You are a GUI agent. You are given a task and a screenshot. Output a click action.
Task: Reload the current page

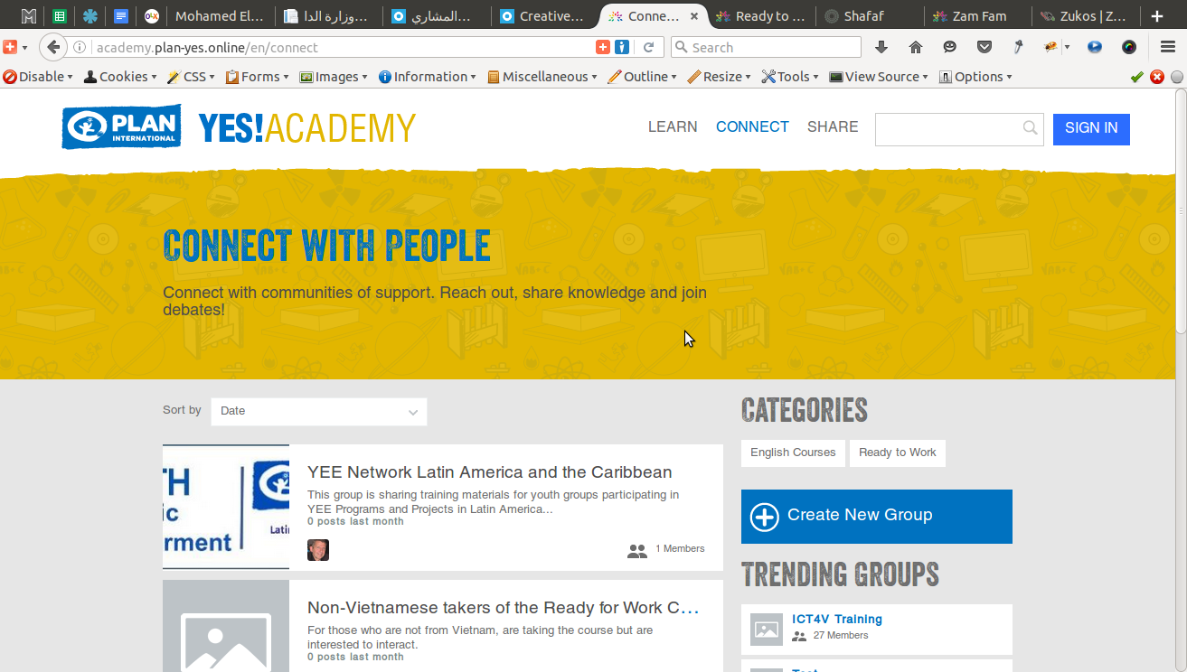pyautogui.click(x=648, y=48)
